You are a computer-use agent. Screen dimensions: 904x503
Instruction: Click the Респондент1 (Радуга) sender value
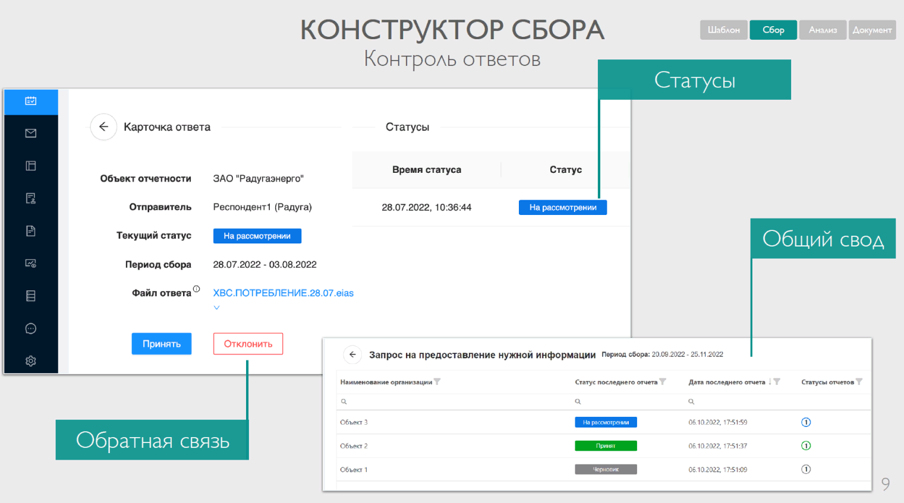click(263, 207)
